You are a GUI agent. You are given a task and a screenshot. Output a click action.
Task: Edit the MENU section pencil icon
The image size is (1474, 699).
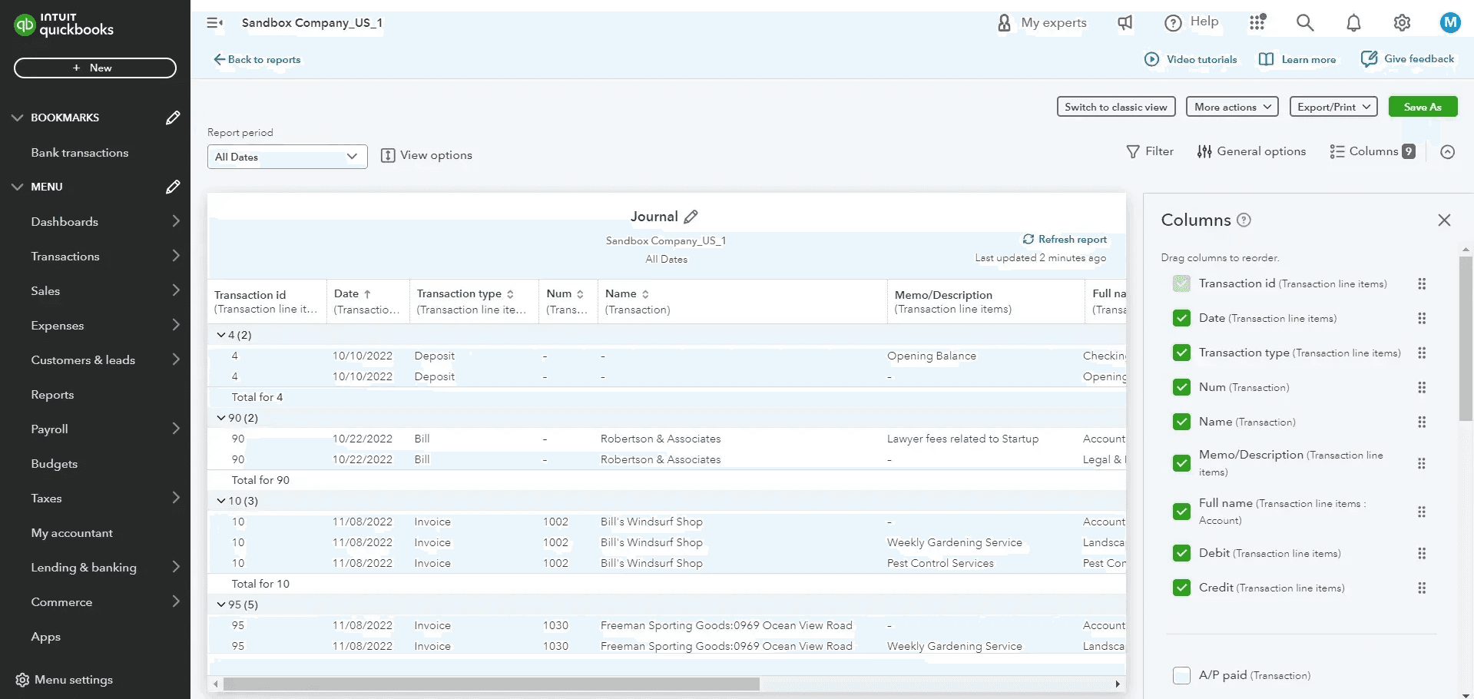[173, 187]
